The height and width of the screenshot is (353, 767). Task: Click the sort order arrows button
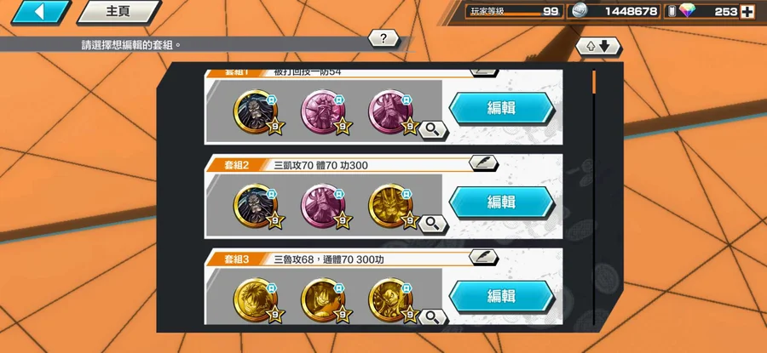point(597,47)
